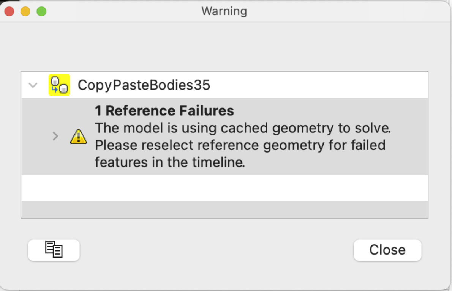The width and height of the screenshot is (452, 291).
Task: Click the yellow warning triangle icon
Action: (79, 136)
